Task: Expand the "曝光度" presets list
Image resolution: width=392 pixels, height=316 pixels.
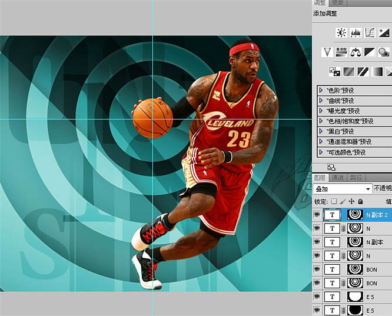Action: pyautogui.click(x=321, y=111)
